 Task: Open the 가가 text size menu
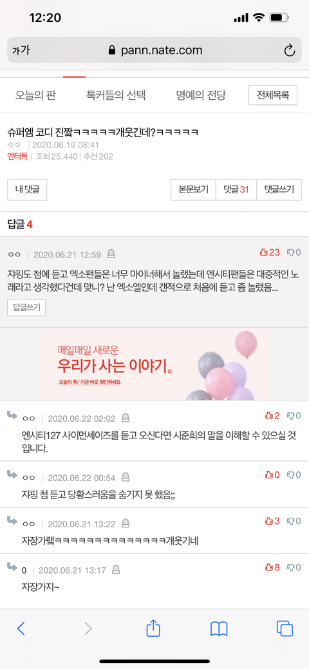pos(21,51)
